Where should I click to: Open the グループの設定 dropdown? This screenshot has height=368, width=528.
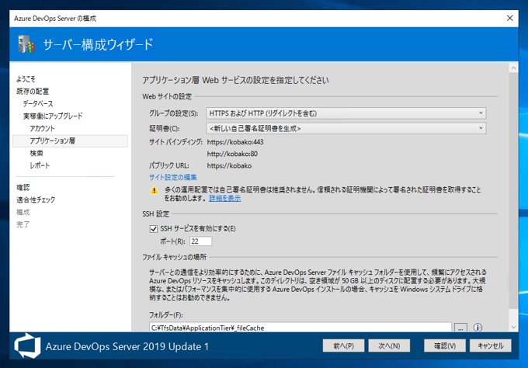[x=346, y=113]
